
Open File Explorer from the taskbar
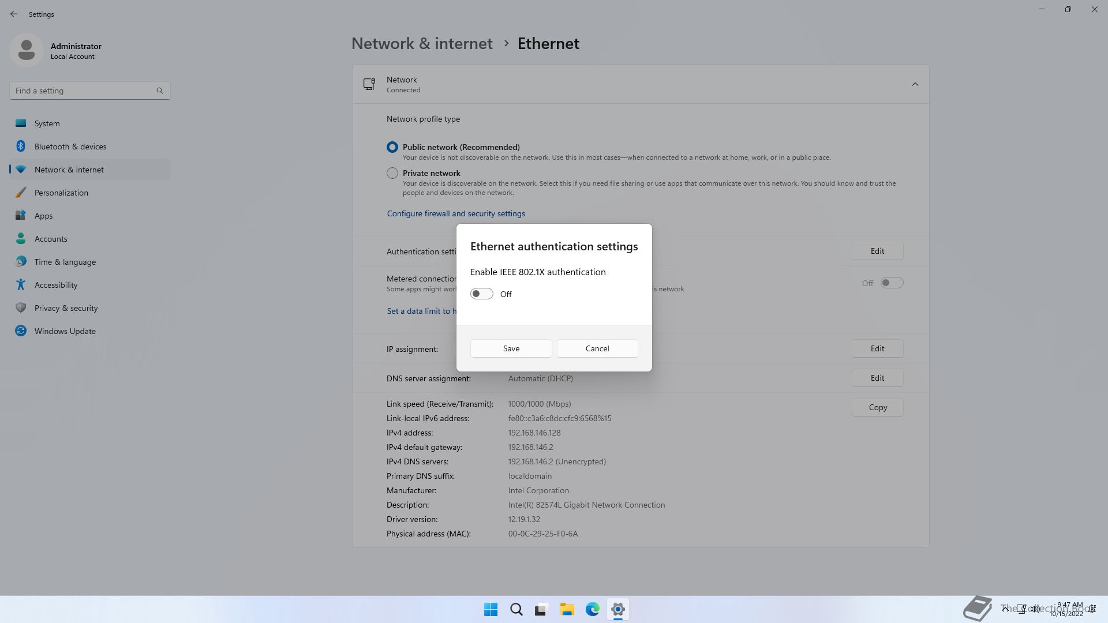coord(567,609)
